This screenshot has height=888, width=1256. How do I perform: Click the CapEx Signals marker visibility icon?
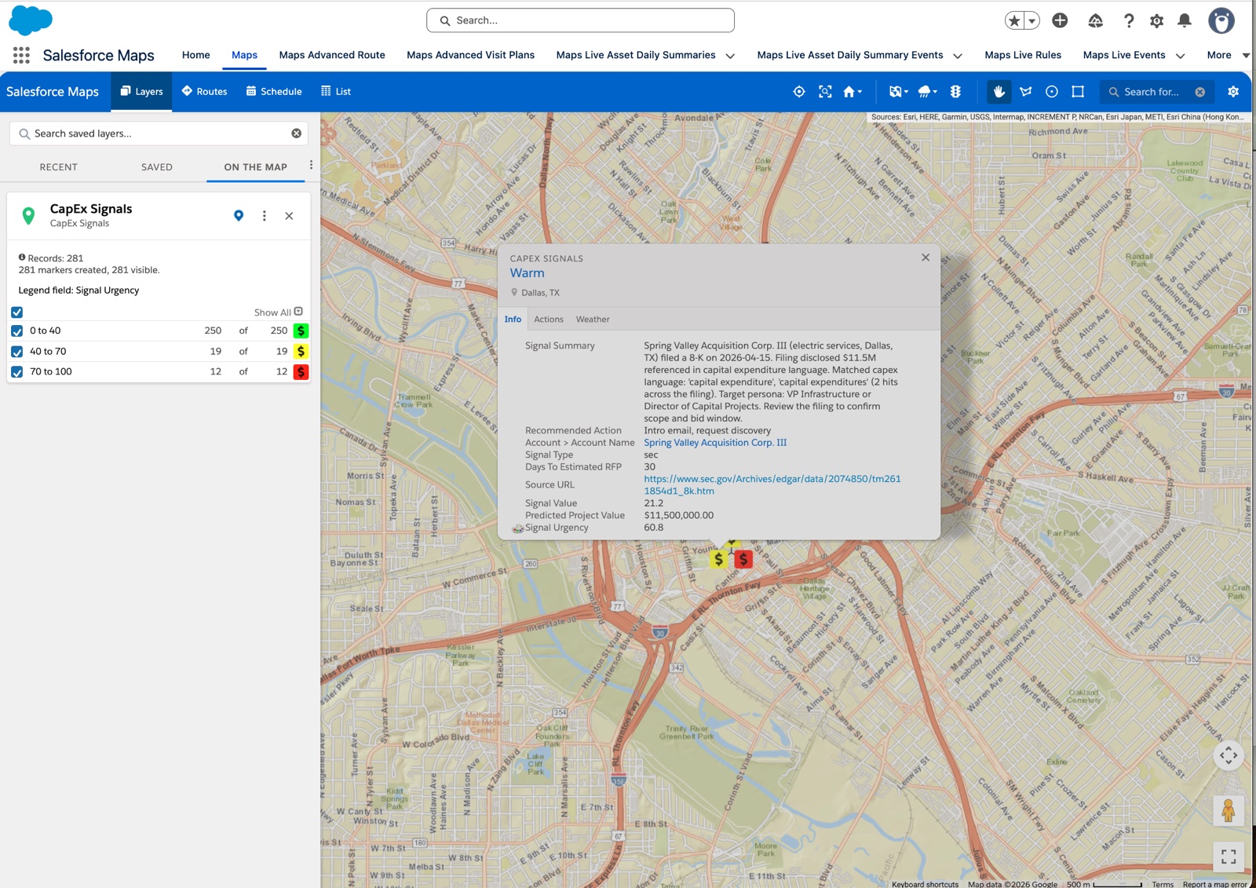(x=239, y=216)
